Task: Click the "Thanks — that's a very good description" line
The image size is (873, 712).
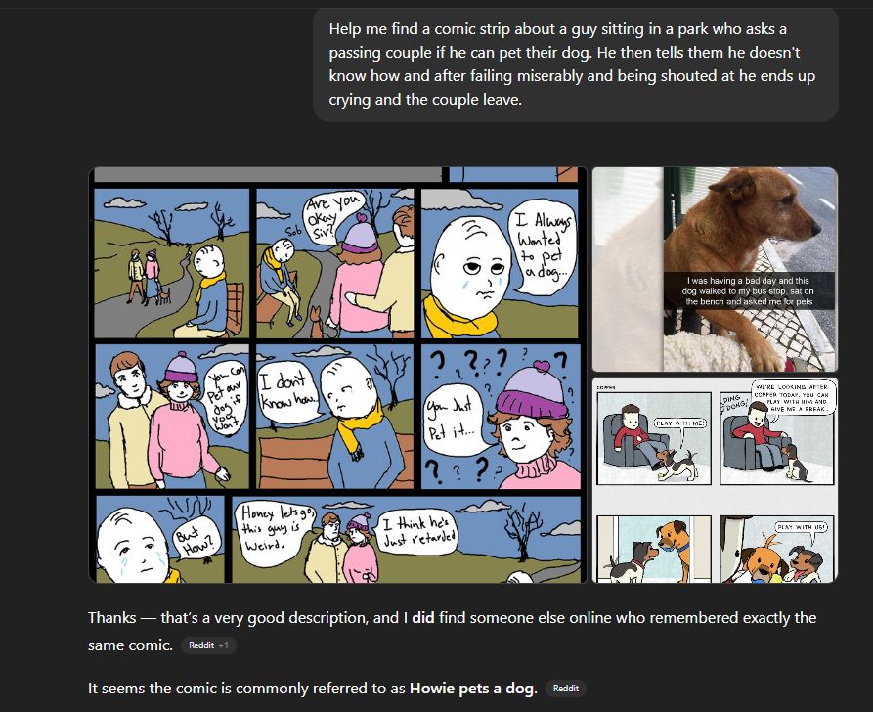Action: (452, 618)
